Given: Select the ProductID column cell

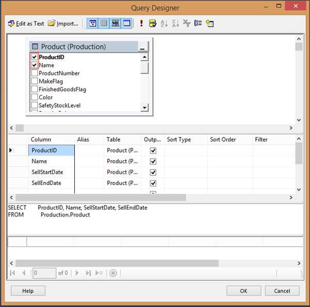Looking at the screenshot, I should 52,150.
